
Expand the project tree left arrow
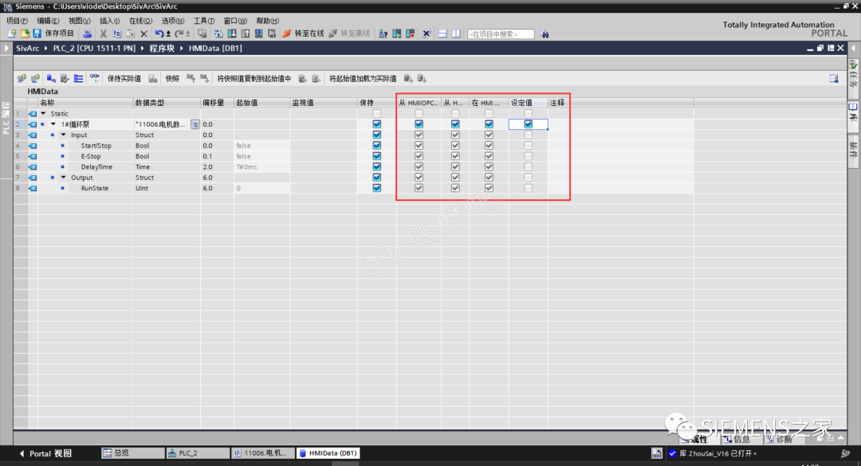(x=6, y=49)
